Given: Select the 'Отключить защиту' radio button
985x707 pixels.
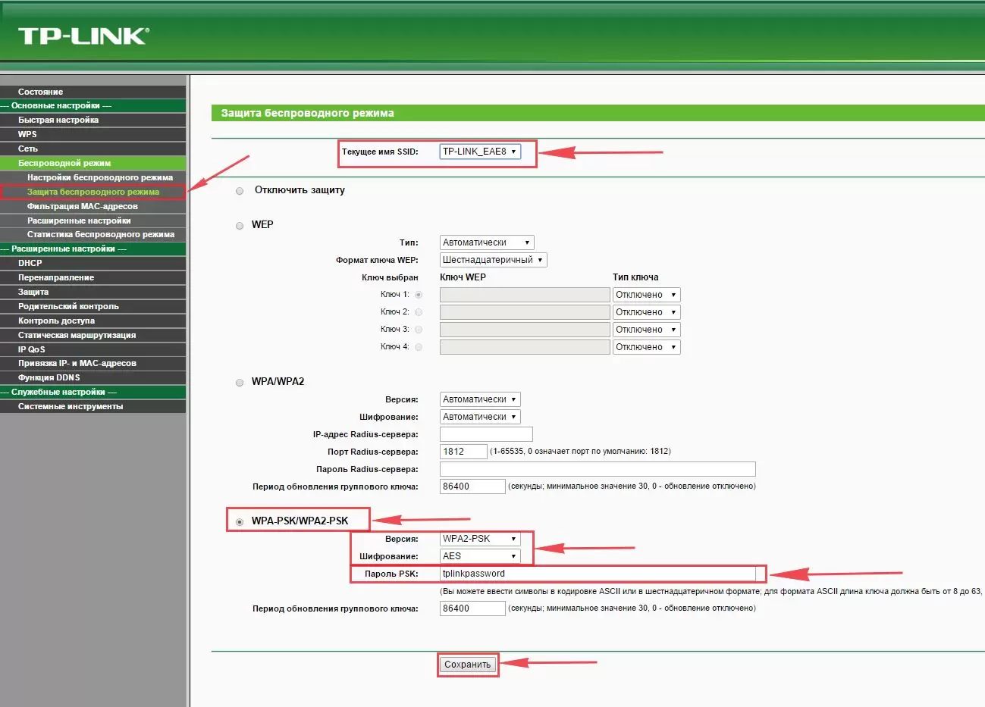Looking at the screenshot, I should click(x=240, y=191).
